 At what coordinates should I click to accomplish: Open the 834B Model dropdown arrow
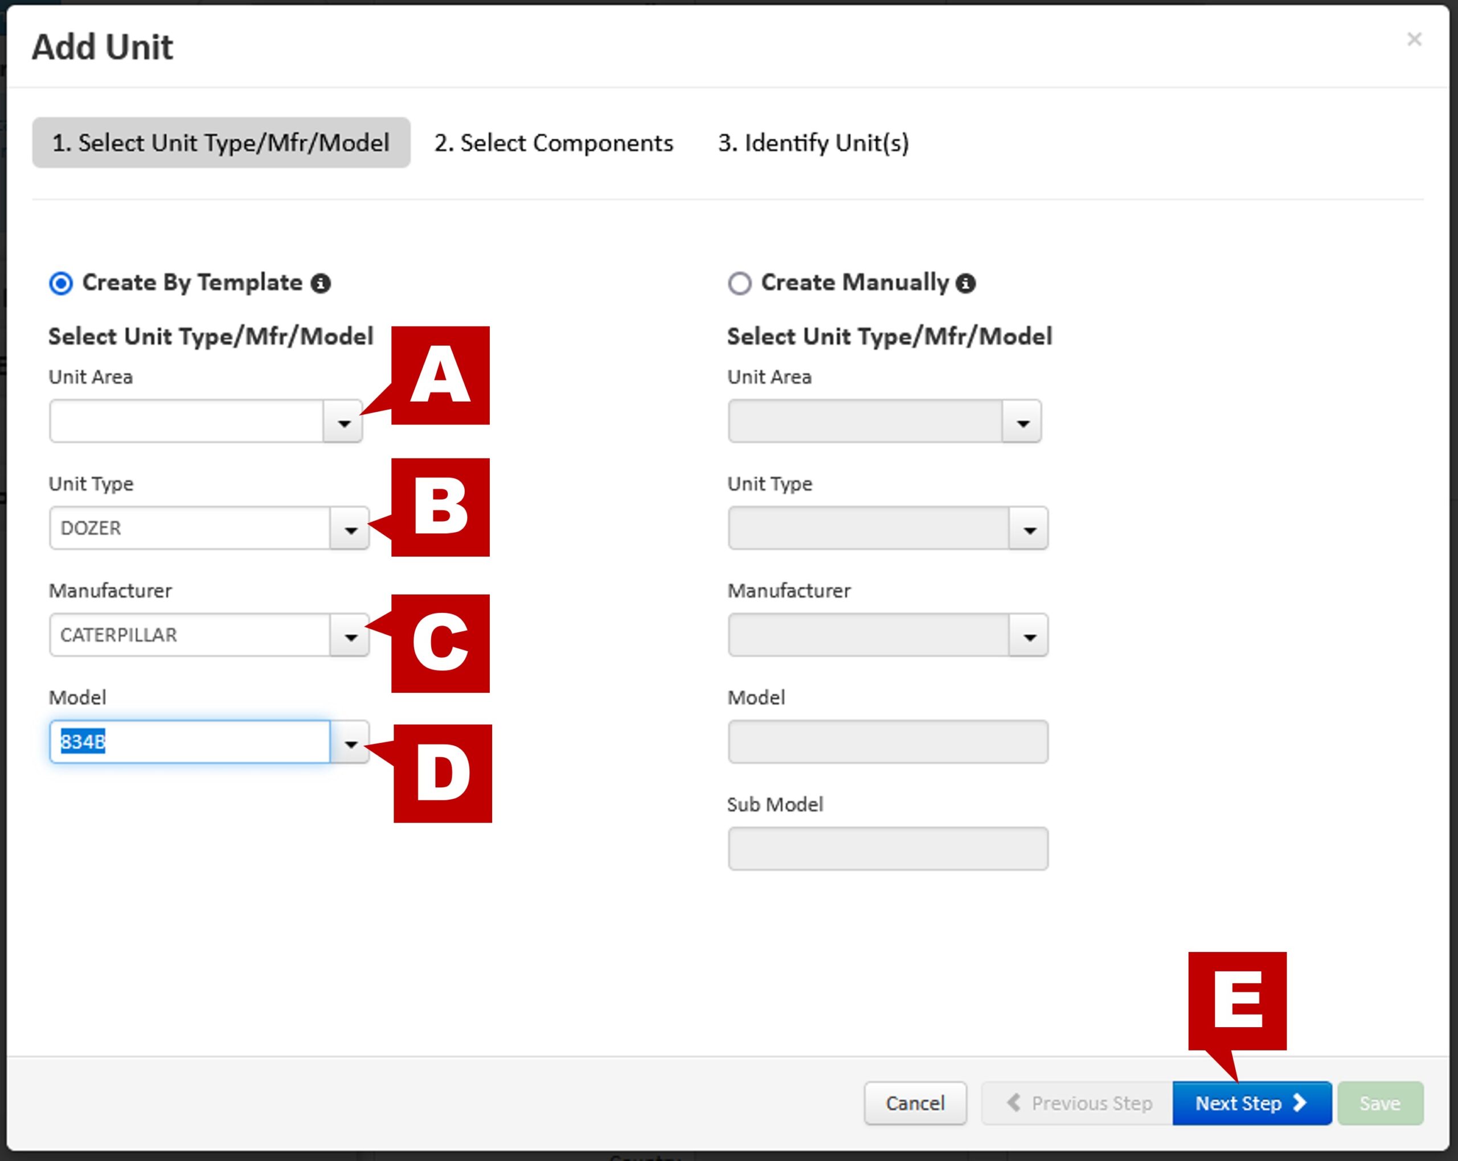[350, 743]
